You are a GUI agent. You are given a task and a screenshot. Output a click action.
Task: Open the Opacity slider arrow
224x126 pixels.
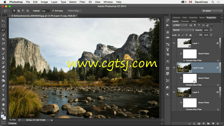click(x=211, y=30)
